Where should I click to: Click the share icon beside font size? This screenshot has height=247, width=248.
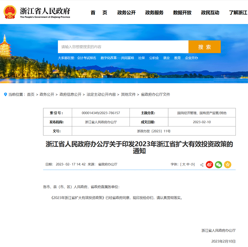pyautogui.click(x=202, y=165)
